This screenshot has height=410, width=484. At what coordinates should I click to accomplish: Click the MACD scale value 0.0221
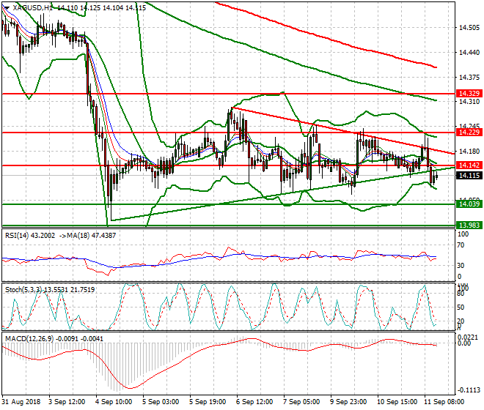click(469, 338)
